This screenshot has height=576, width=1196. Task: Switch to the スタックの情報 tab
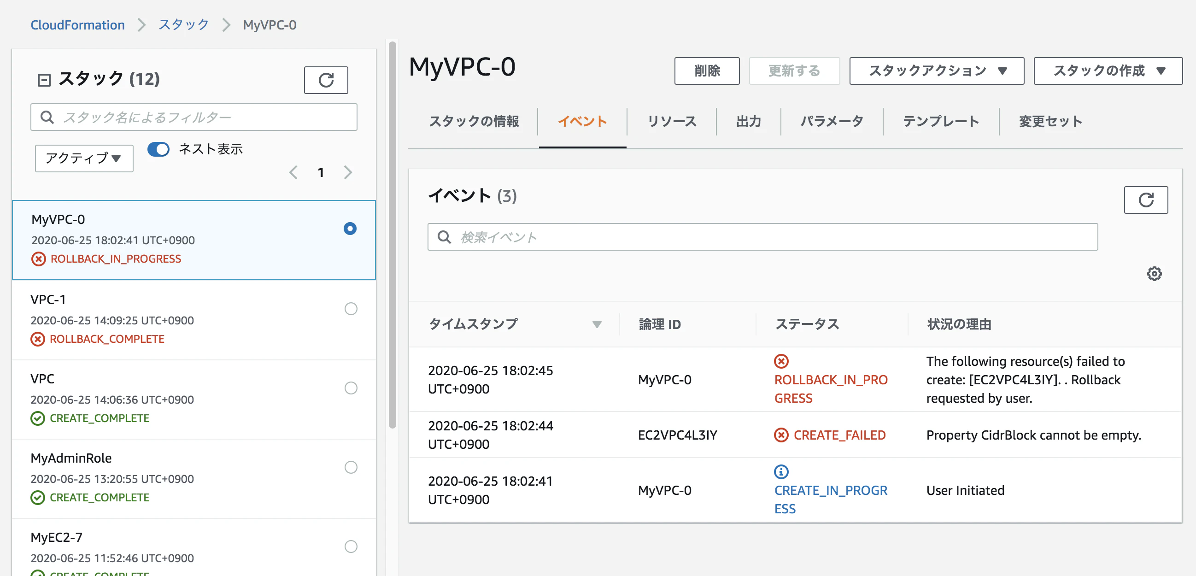click(x=474, y=121)
